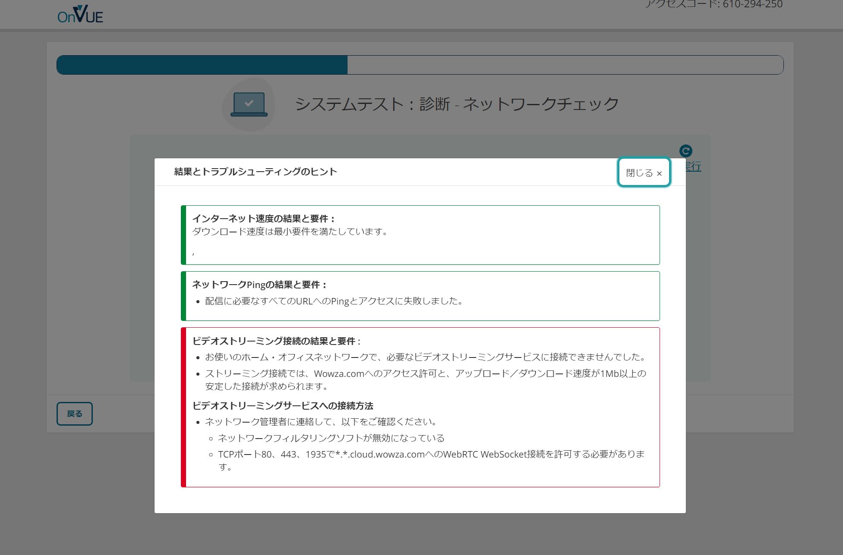Click the dialog title 結果とトラブルシューティングのヒント

coord(255,172)
